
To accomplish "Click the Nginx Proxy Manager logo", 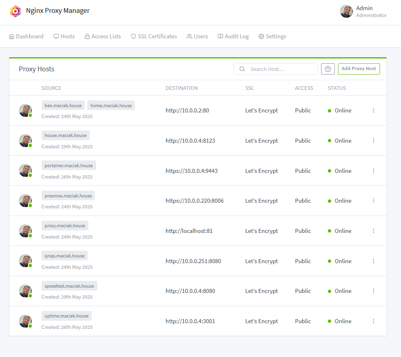I will (x=15, y=11).
